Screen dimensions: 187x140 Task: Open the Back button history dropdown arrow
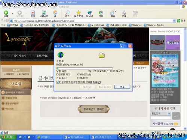(12, 13)
